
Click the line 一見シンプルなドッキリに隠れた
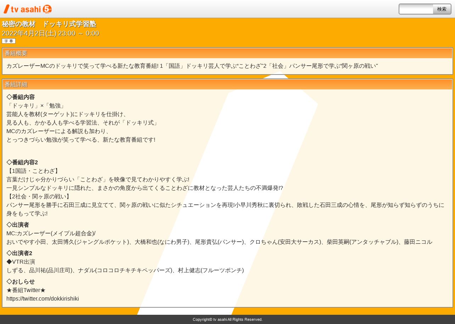point(145,188)
